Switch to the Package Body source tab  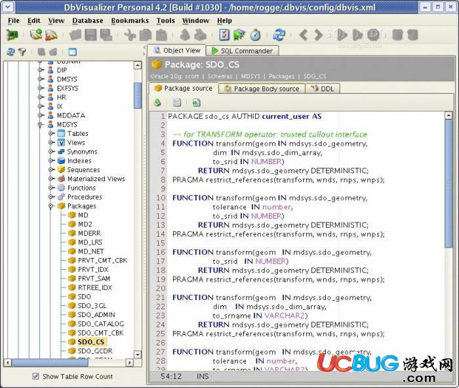click(x=262, y=89)
